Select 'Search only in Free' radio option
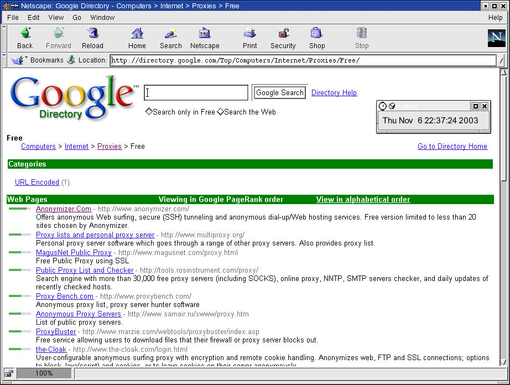The width and height of the screenshot is (510, 385). (x=149, y=112)
